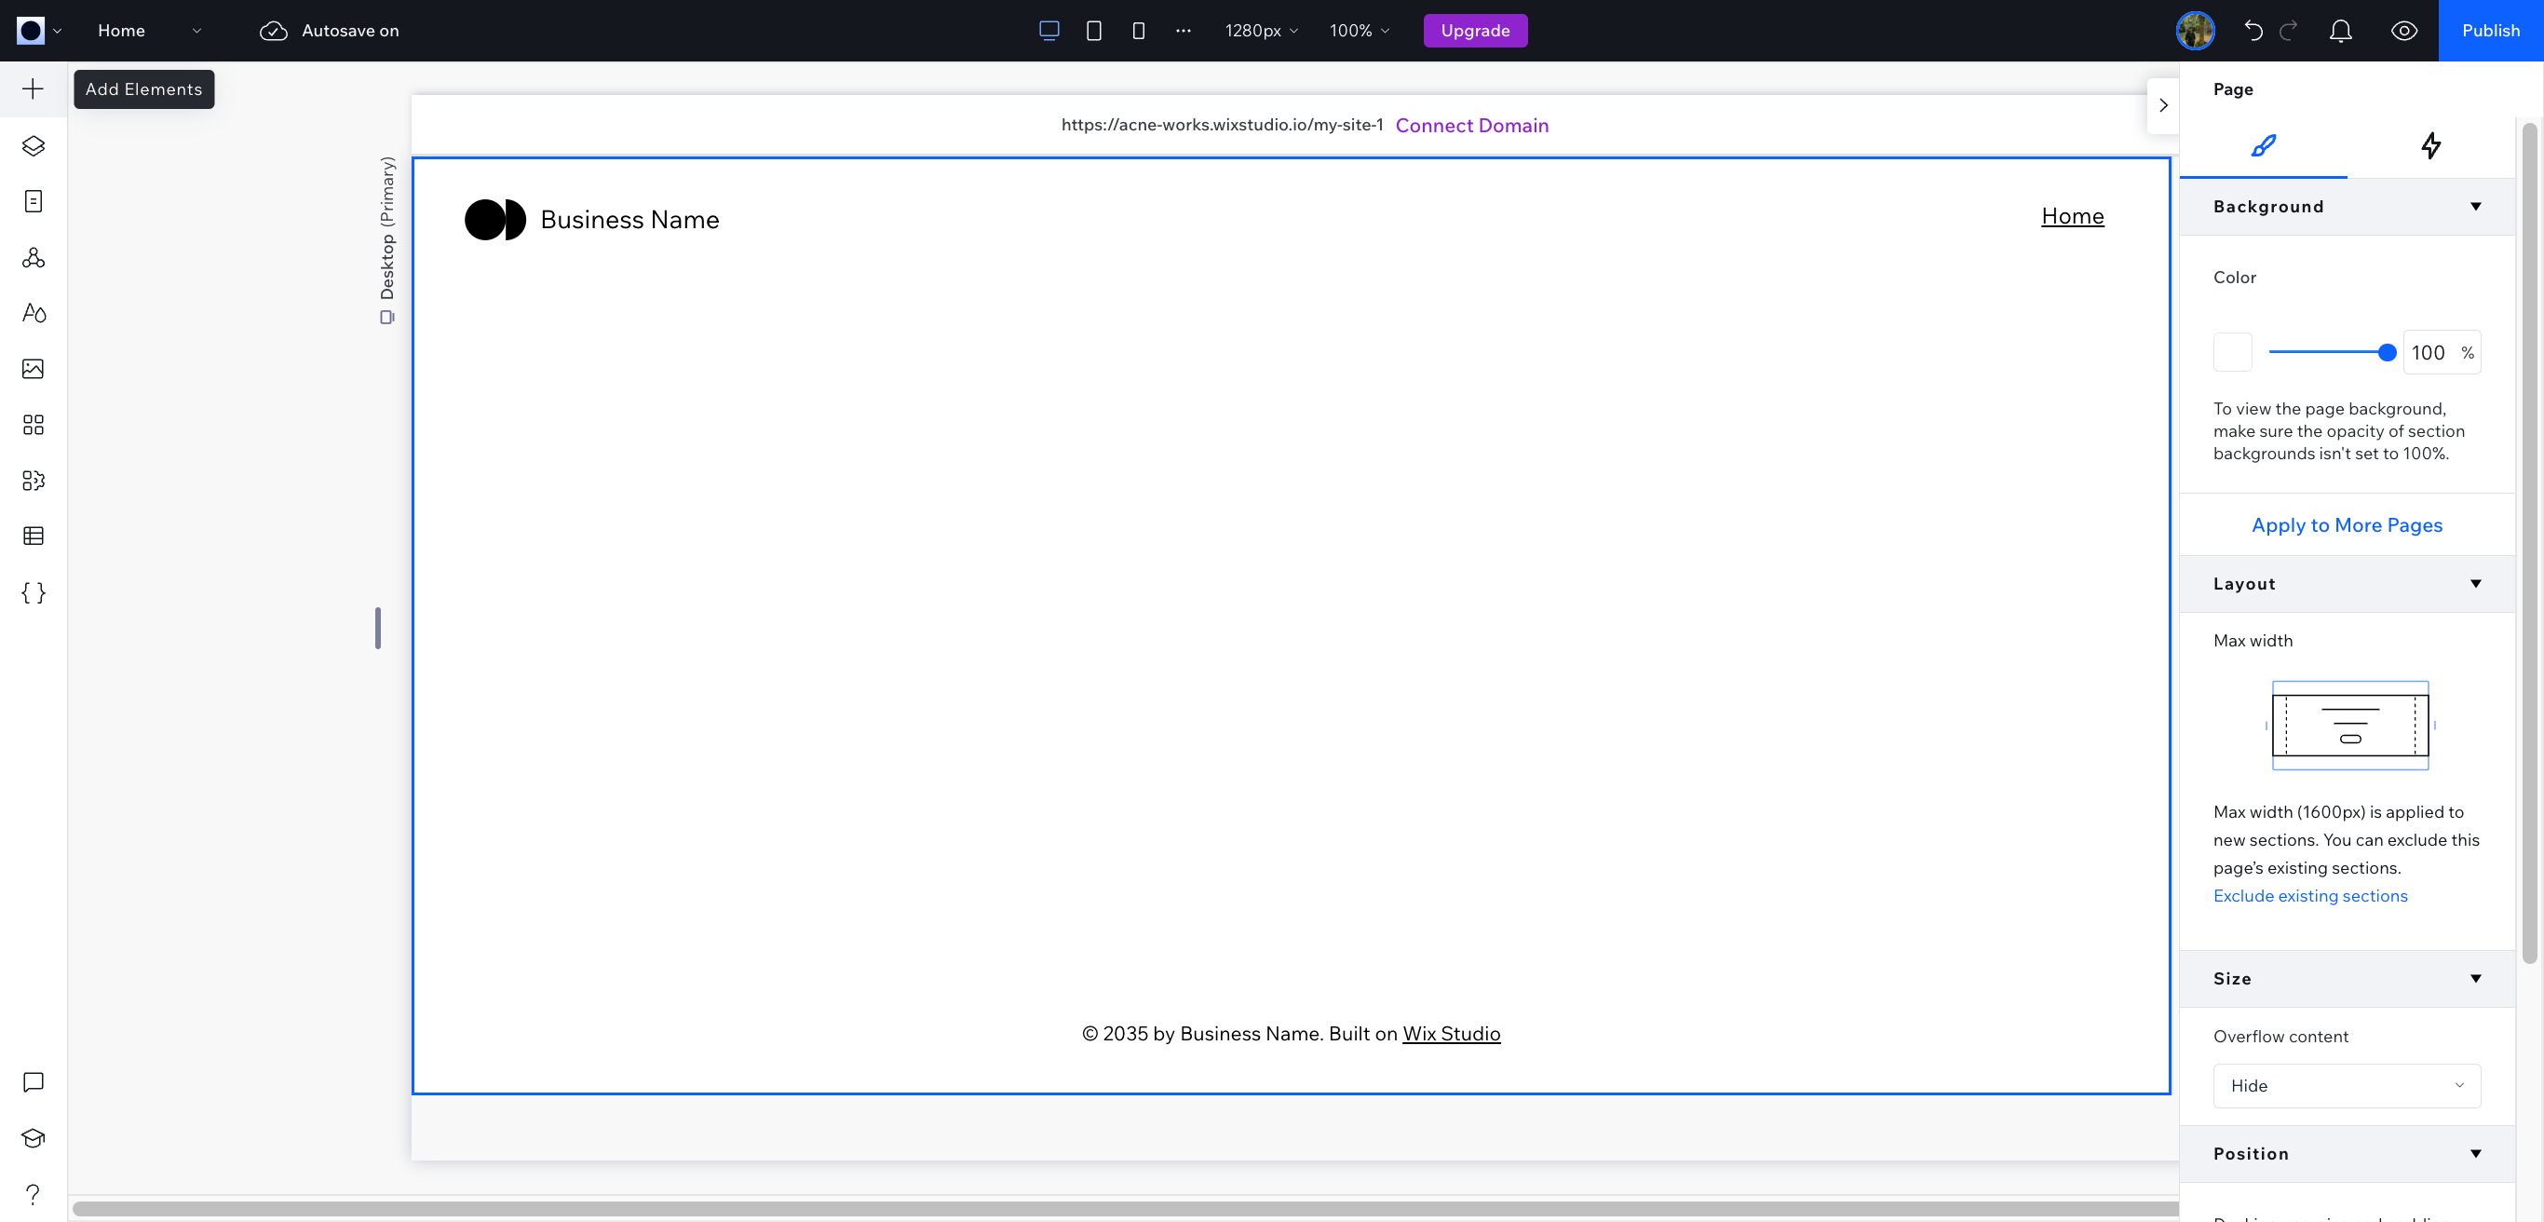Image resolution: width=2544 pixels, height=1222 pixels.
Task: Open the Media image icon
Action: 33,369
